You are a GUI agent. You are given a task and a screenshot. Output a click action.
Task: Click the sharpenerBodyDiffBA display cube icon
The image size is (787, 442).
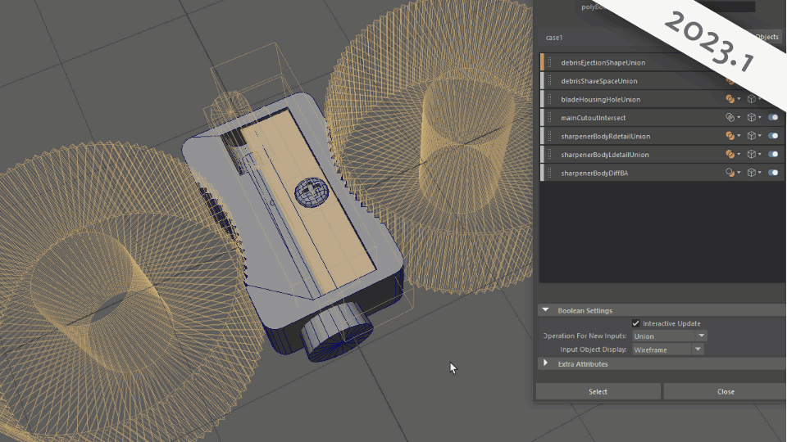click(x=751, y=173)
